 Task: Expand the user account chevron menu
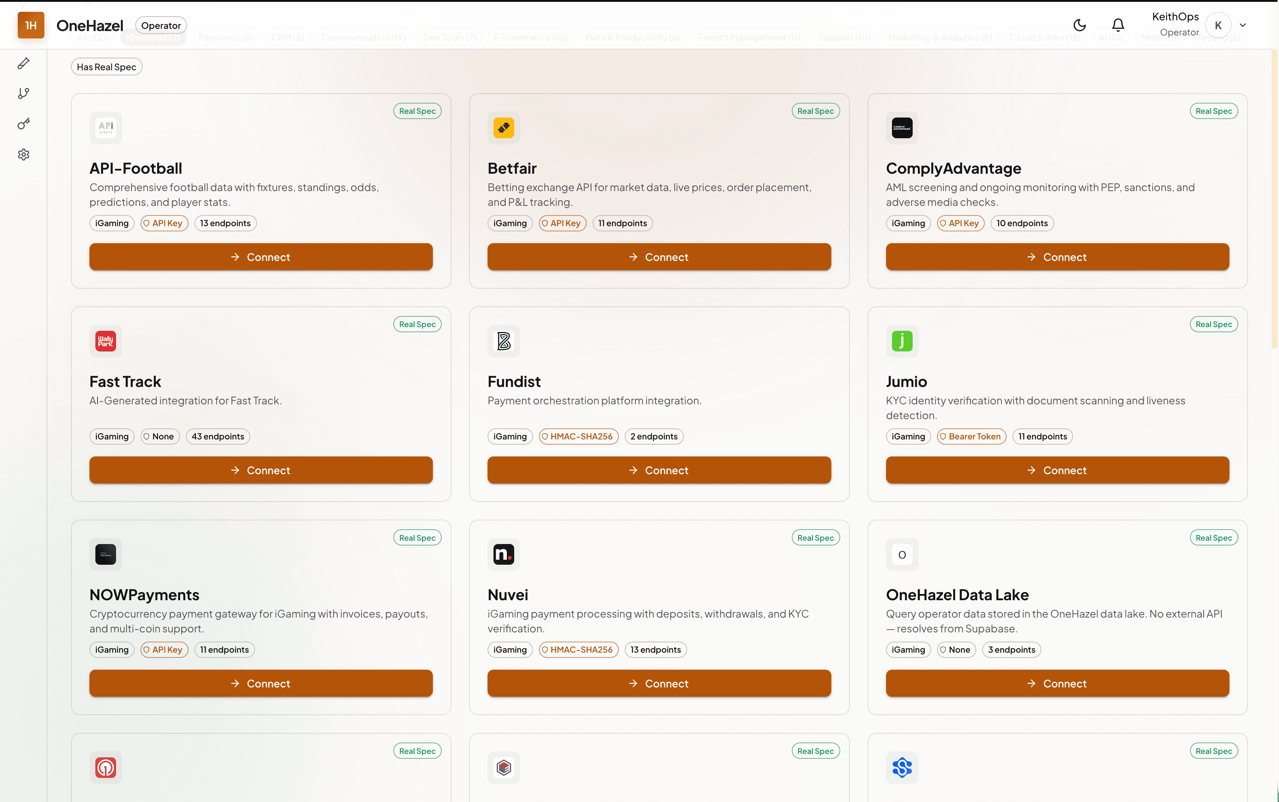(1242, 25)
